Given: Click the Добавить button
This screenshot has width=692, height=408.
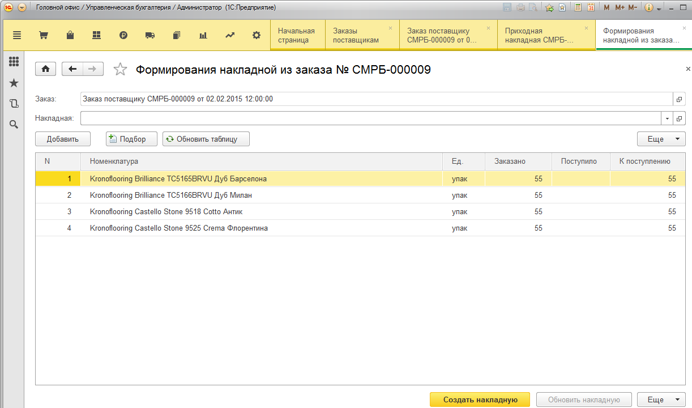Looking at the screenshot, I should 63,139.
